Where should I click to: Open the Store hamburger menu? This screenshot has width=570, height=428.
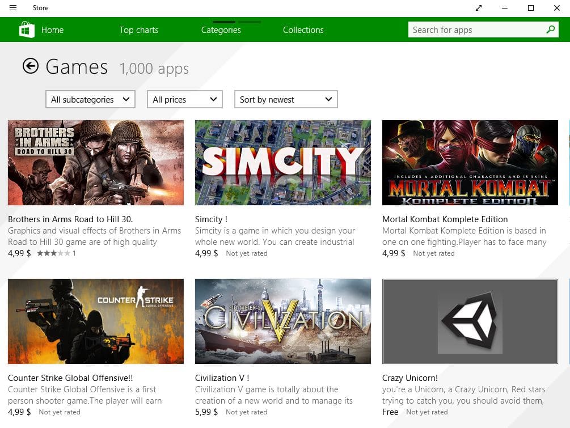(13, 8)
